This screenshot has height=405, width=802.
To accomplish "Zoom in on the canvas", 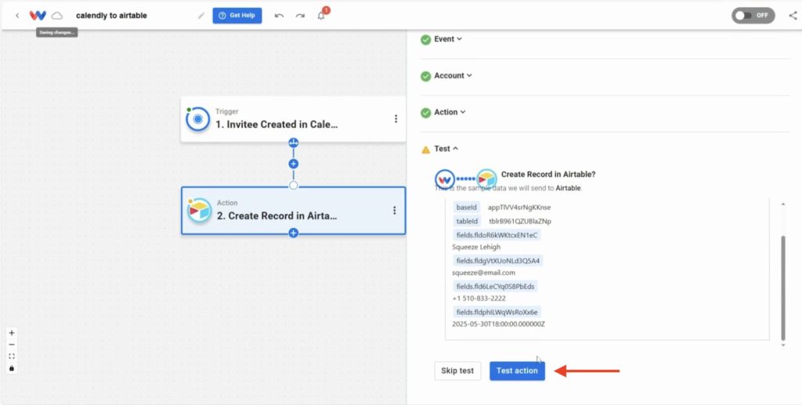I will pyautogui.click(x=12, y=333).
